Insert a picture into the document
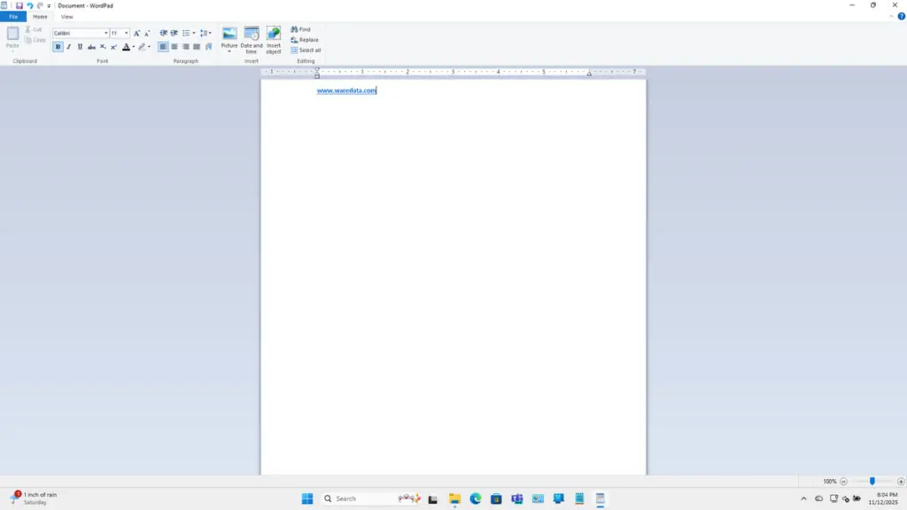The width and height of the screenshot is (907, 510). (x=228, y=35)
